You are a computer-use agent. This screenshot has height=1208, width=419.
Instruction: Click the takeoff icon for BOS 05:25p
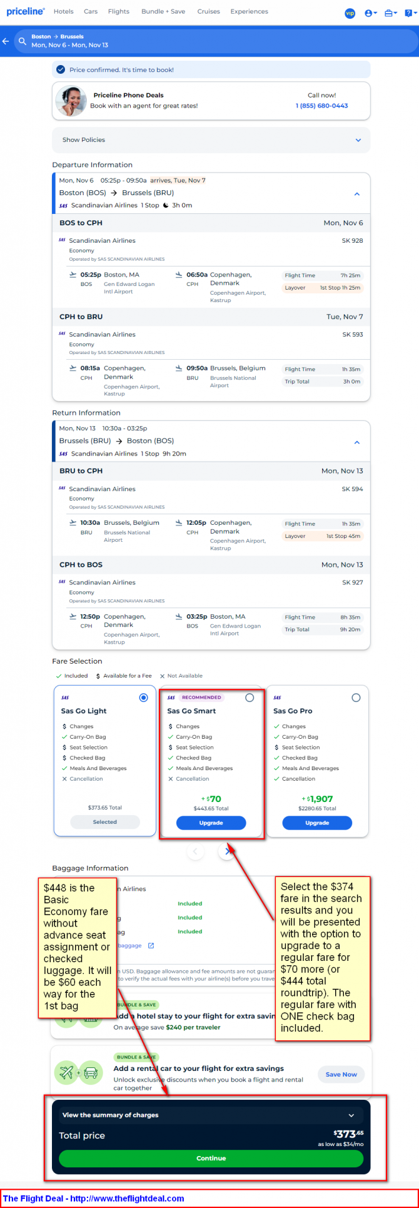[73, 275]
